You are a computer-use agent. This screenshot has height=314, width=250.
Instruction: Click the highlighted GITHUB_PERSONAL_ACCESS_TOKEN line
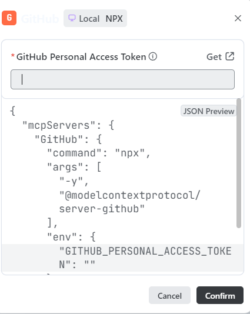click(x=122, y=258)
